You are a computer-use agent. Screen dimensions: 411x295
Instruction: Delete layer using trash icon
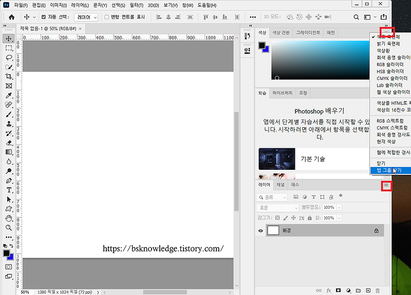coord(378,290)
